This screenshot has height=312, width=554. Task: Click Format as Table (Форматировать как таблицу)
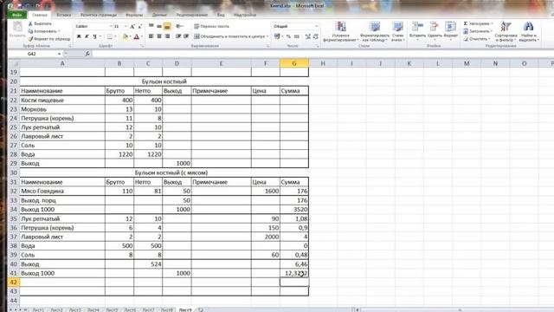pyautogui.click(x=375, y=31)
